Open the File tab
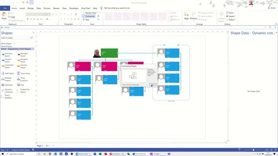Image resolution: width=278 pixels, height=156 pixels. click(5, 8)
